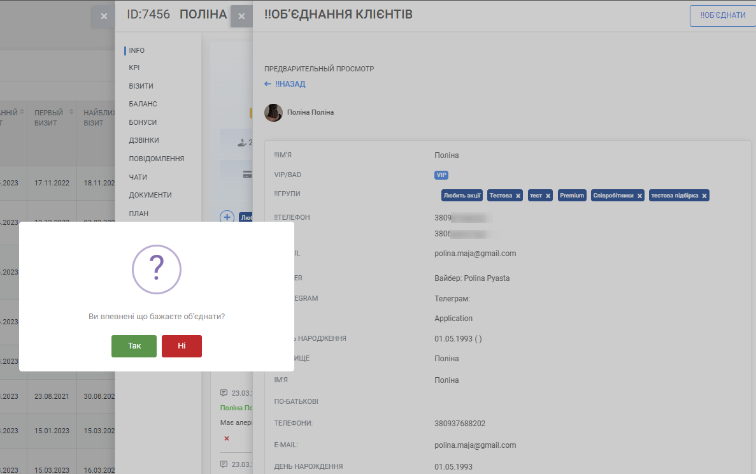
Task: Open the БОНУСИ section
Action: click(x=143, y=122)
